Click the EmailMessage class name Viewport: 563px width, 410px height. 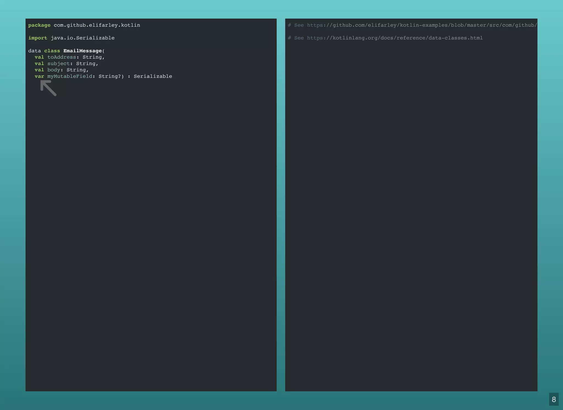pos(82,51)
